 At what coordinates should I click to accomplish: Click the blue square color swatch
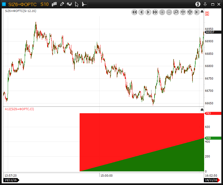coord(4,4)
